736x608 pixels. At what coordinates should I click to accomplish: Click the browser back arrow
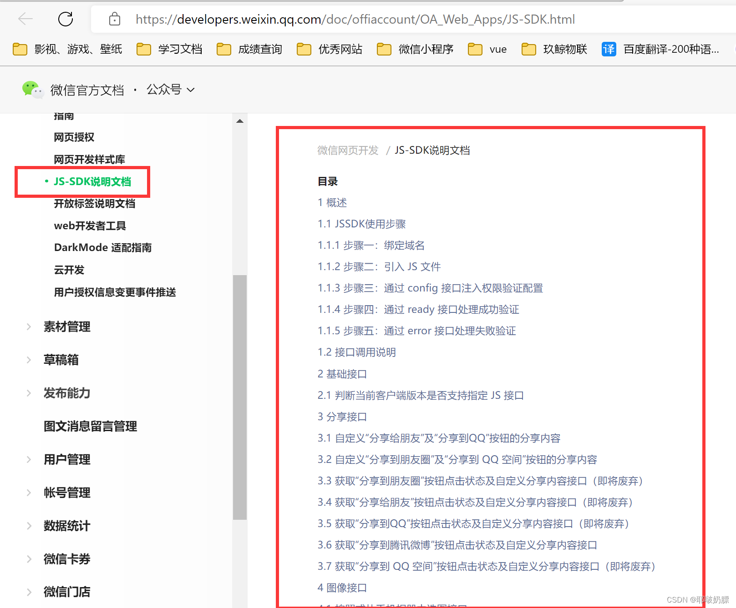click(x=25, y=19)
